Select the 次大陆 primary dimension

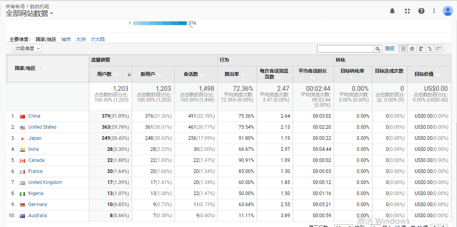coord(98,39)
